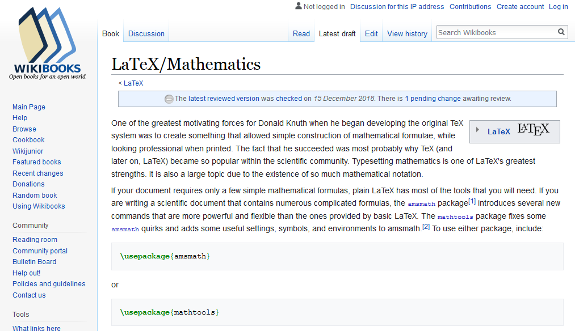Click the search magnifier icon
575x331 pixels.
coord(561,32)
